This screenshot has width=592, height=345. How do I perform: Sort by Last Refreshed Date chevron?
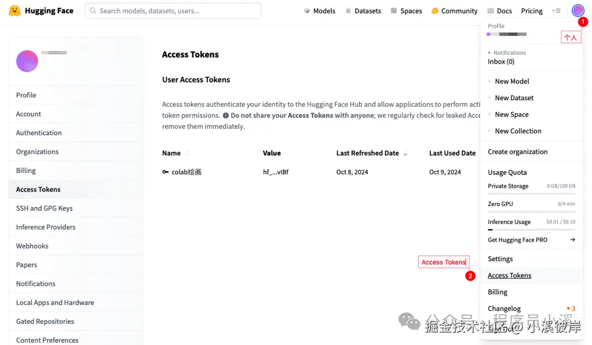pos(406,154)
